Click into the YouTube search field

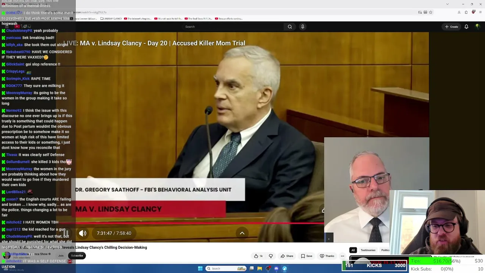pyautogui.click(x=233, y=27)
